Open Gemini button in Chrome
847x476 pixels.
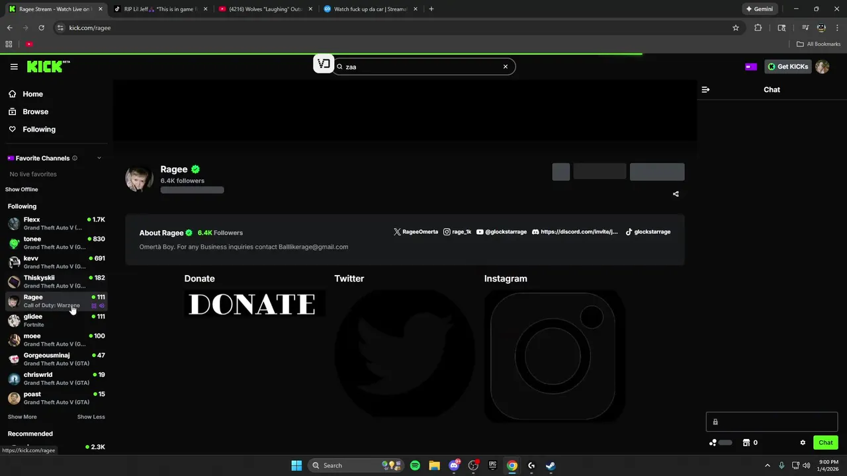(x=760, y=9)
